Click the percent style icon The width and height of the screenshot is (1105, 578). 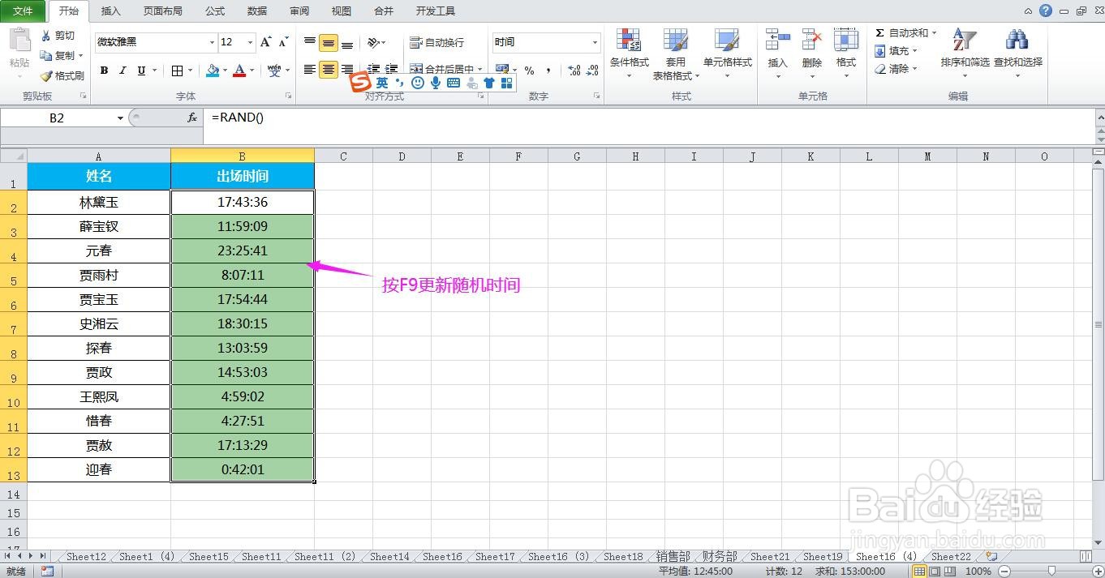point(529,71)
